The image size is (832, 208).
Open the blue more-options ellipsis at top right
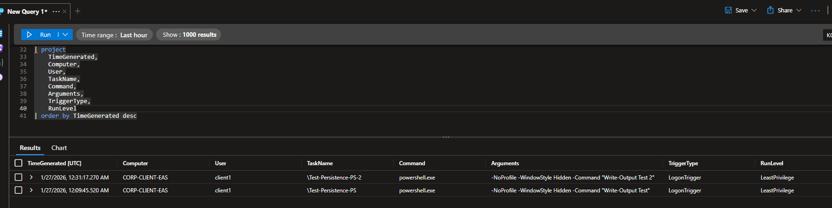(x=815, y=11)
